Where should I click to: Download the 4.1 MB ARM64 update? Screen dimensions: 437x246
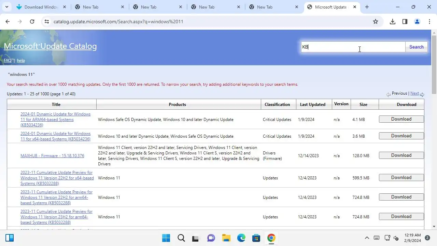401,119
